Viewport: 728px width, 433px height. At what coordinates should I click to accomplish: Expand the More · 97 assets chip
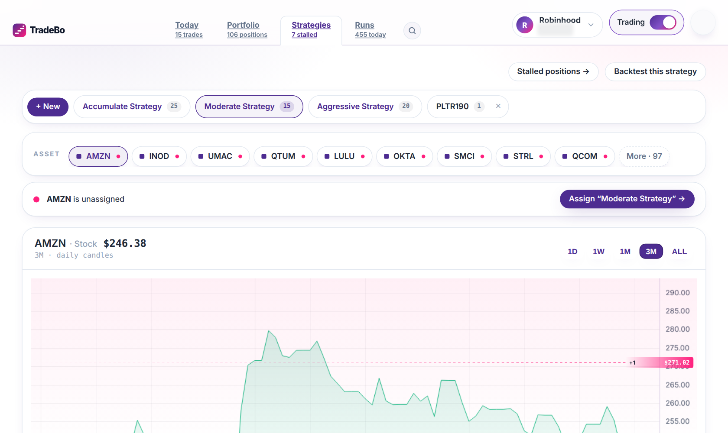click(x=644, y=156)
